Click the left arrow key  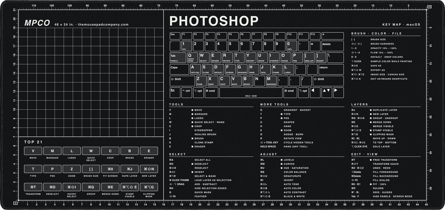(315, 92)
